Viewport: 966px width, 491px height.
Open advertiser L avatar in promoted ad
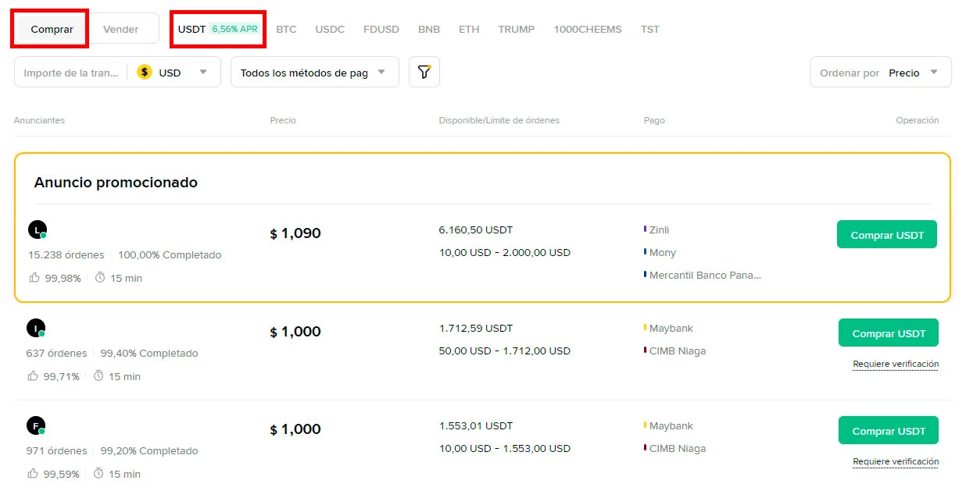click(x=38, y=229)
